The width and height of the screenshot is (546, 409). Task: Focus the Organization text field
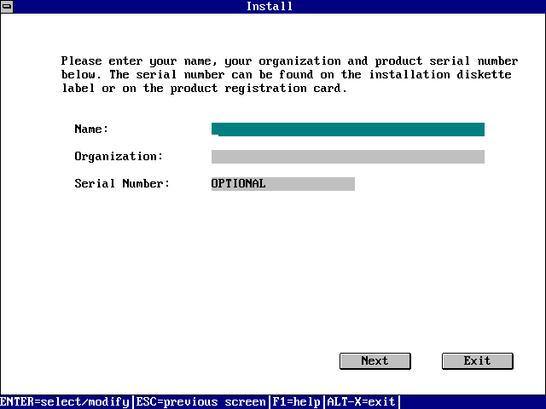click(348, 157)
